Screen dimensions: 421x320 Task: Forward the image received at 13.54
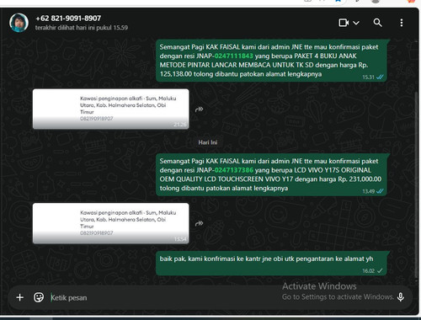199,223
